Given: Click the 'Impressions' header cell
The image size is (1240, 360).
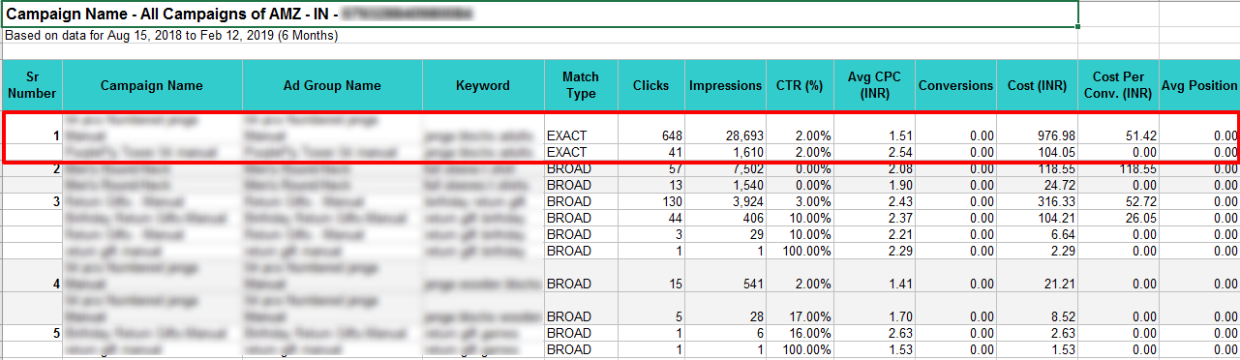Looking at the screenshot, I should pyautogui.click(x=725, y=85).
